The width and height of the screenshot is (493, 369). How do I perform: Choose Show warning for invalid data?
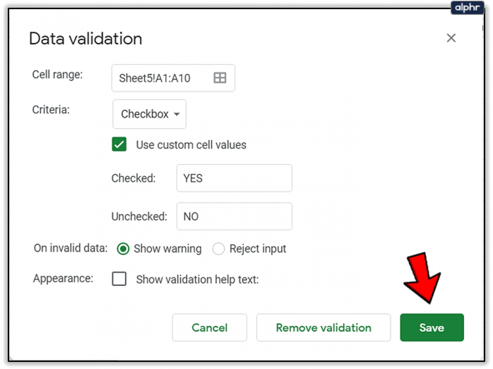123,249
